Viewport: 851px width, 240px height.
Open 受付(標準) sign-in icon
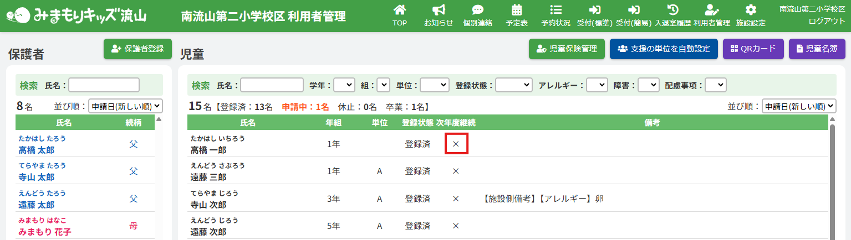point(595,10)
